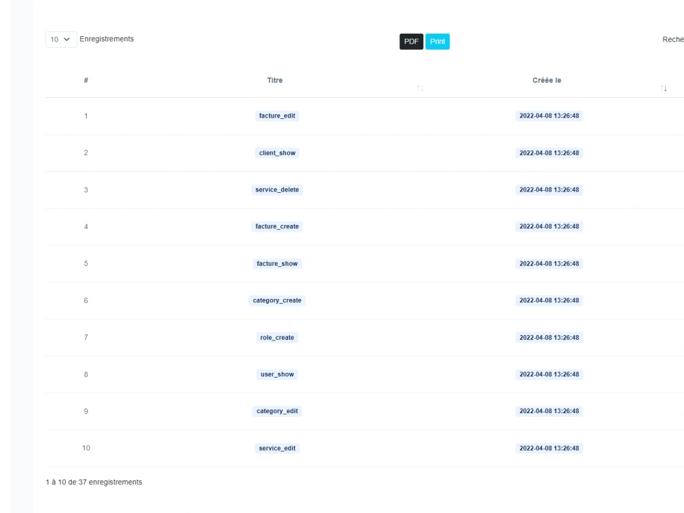Click the date badge in facture_show row
Screen dimensions: 684x513
point(549,263)
